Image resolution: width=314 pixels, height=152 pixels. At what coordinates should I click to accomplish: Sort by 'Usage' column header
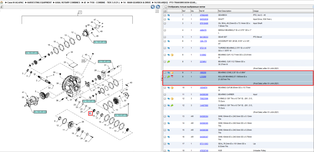(256, 11)
